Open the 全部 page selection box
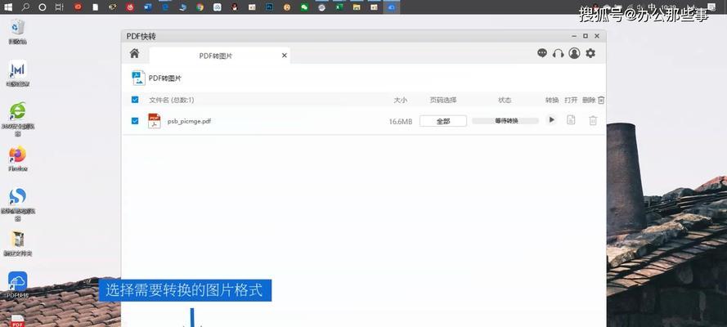 coord(443,121)
